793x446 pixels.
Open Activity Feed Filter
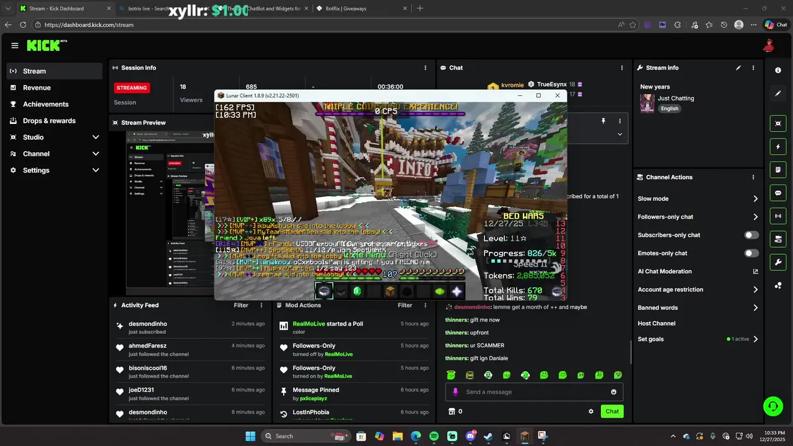pyautogui.click(x=241, y=305)
